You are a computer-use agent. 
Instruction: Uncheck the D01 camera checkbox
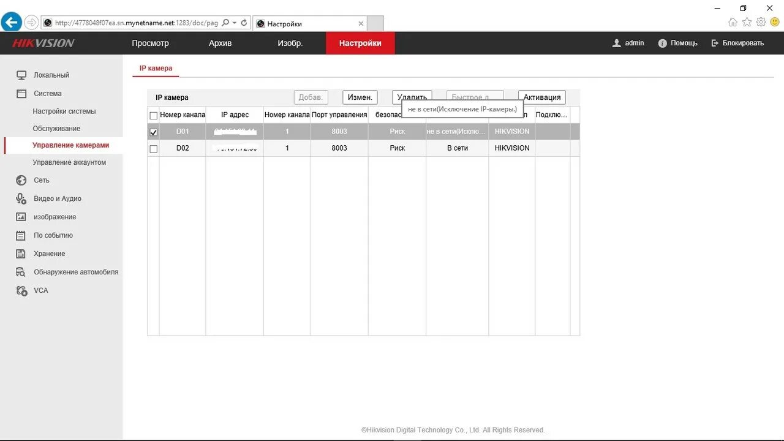[x=153, y=132]
